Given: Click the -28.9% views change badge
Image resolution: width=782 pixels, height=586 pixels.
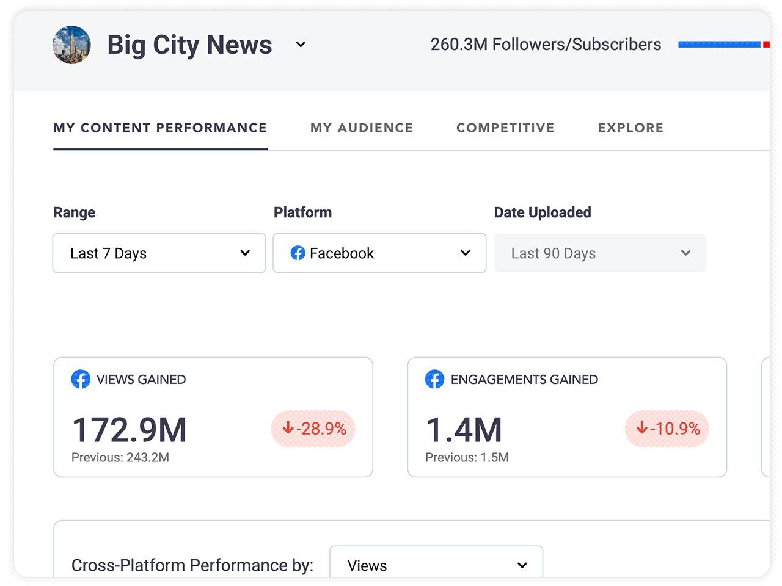Looking at the screenshot, I should click(x=313, y=429).
